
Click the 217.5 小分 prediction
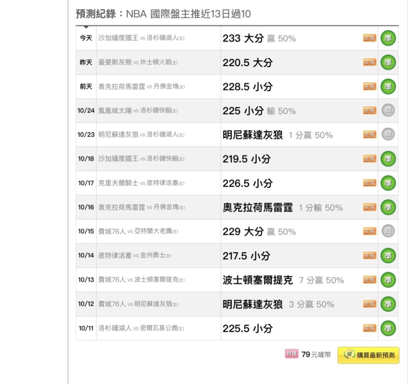246,256
